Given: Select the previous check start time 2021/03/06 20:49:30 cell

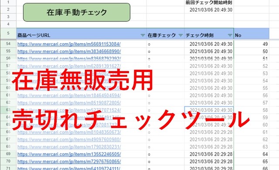Looking at the screenshot, I should (x=209, y=10).
